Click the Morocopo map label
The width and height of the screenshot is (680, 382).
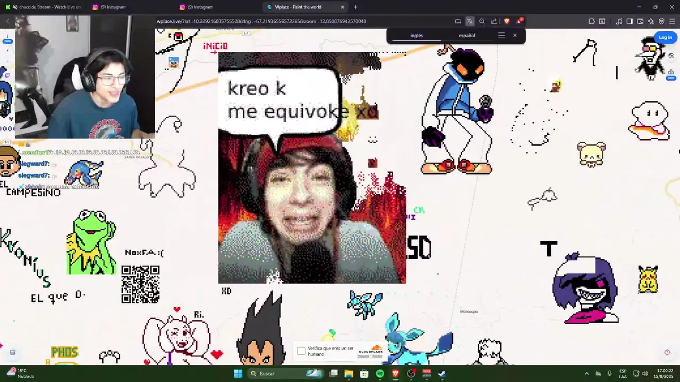[469, 311]
